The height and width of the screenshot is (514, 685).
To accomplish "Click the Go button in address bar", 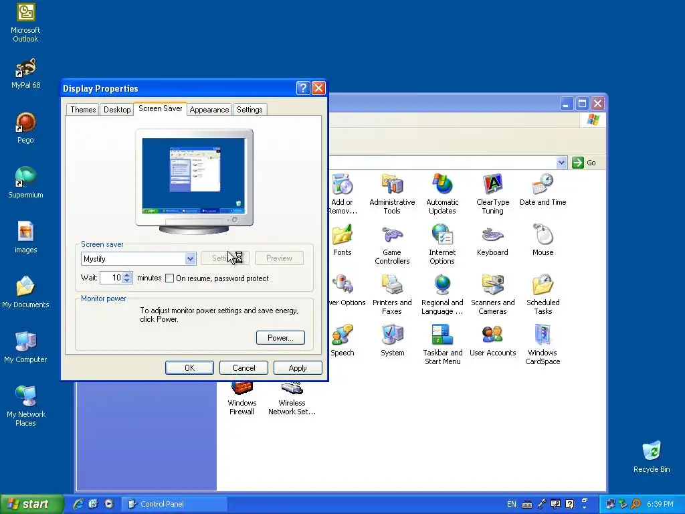I will [584, 163].
